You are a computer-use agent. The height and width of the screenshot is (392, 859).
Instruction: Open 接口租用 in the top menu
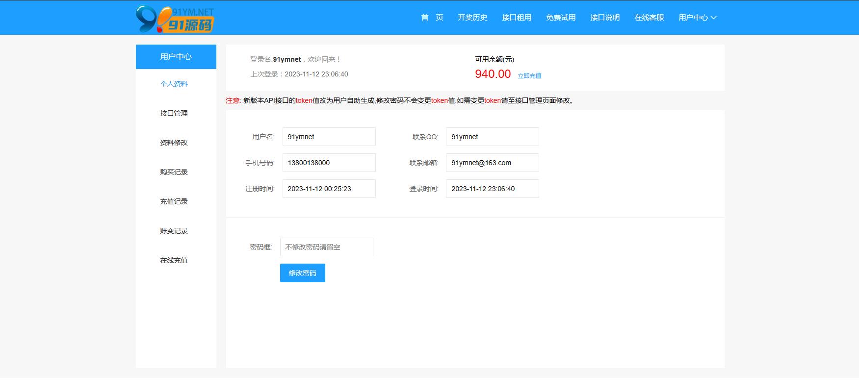[517, 18]
